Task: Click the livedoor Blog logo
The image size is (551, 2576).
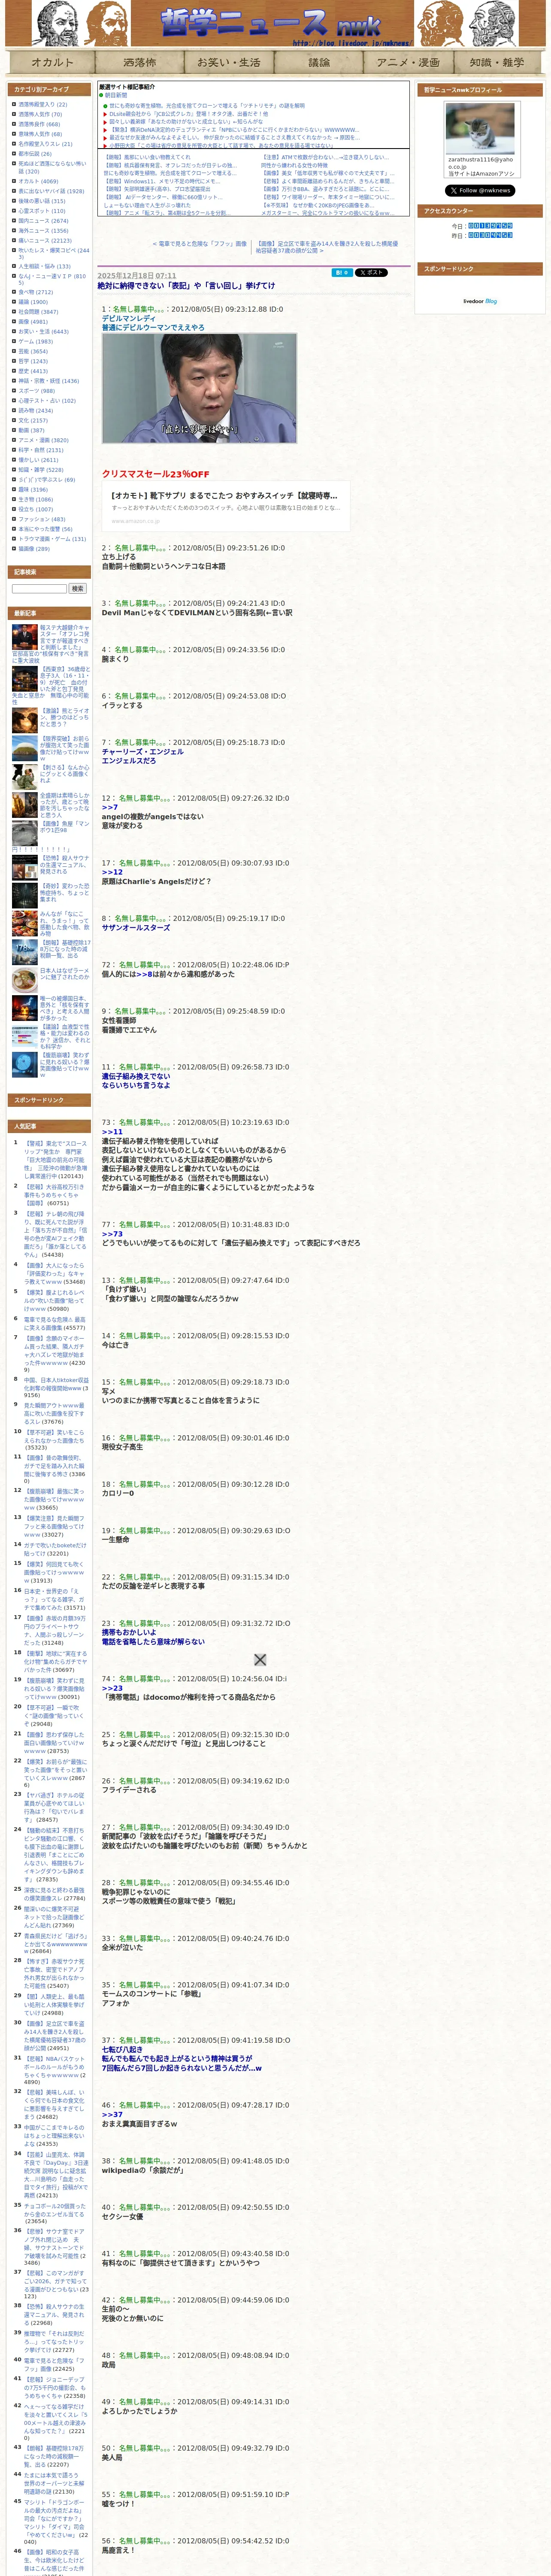Action: click(480, 301)
